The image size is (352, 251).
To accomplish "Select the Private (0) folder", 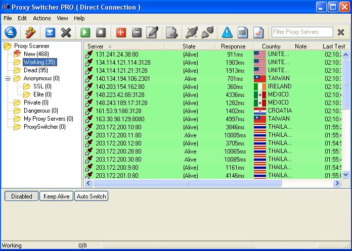I will [36, 103].
